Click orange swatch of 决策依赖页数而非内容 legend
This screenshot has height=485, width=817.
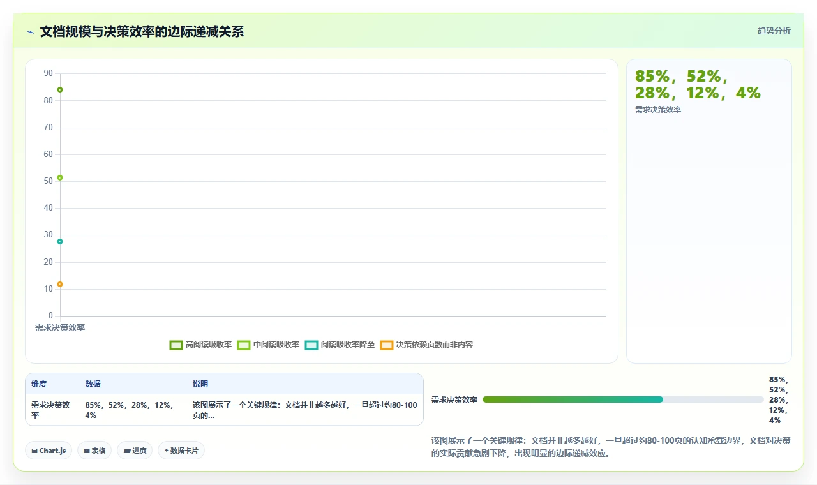click(x=387, y=345)
